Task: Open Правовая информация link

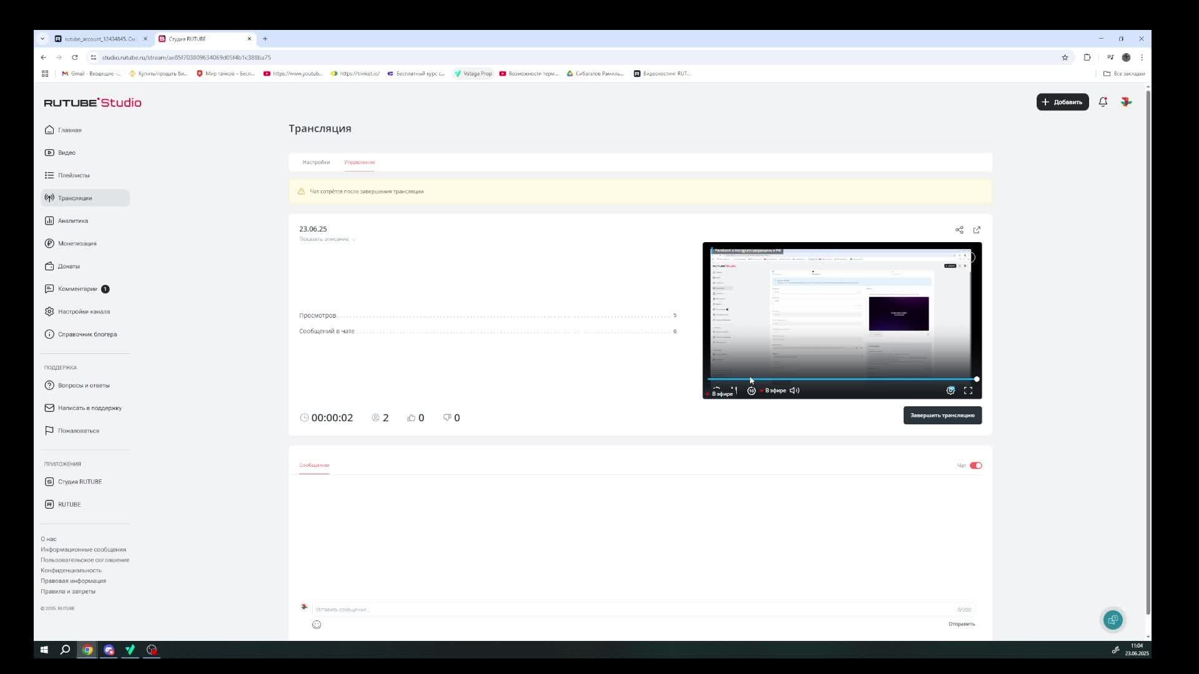Action: [x=73, y=581]
